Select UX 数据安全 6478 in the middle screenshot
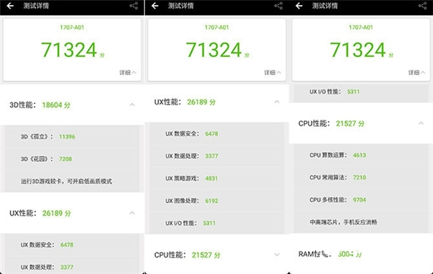 coord(216,133)
